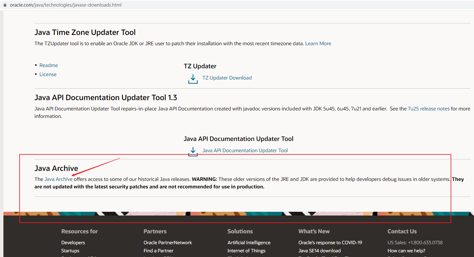The width and height of the screenshot is (474, 257).
Task: Click the Contact Us footer heading
Action: pos(402,231)
